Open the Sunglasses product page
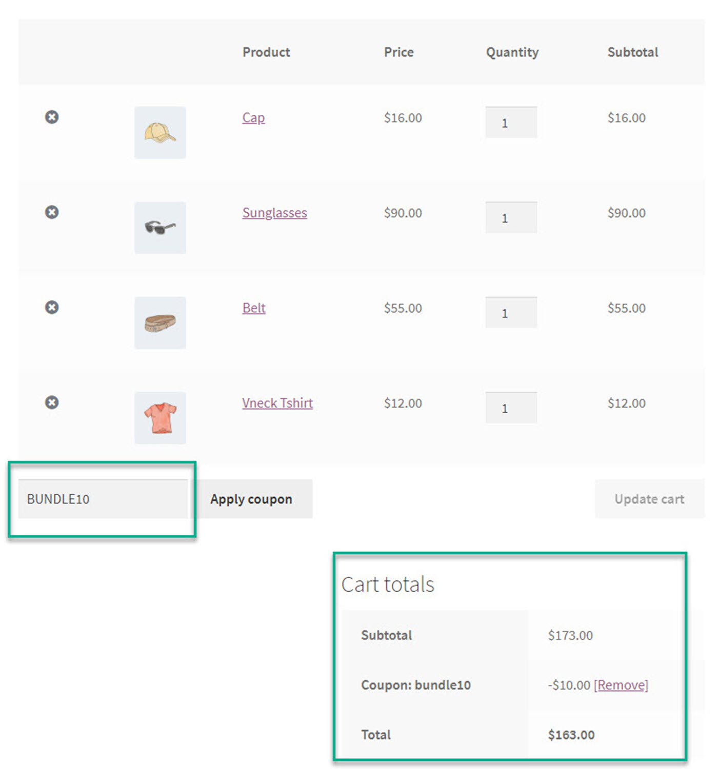 point(274,212)
